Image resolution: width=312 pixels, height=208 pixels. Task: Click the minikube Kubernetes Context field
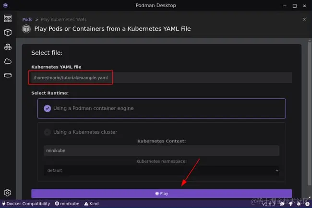(x=161, y=150)
